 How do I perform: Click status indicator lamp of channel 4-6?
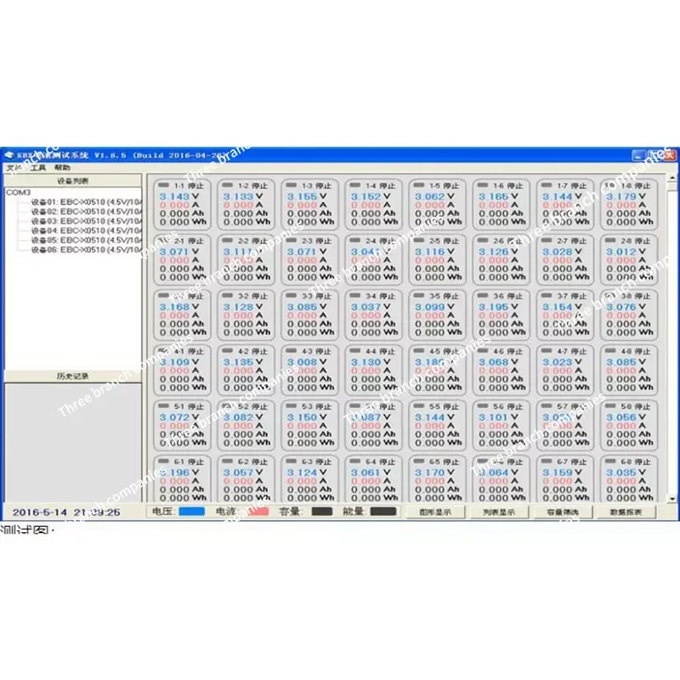click(483, 350)
